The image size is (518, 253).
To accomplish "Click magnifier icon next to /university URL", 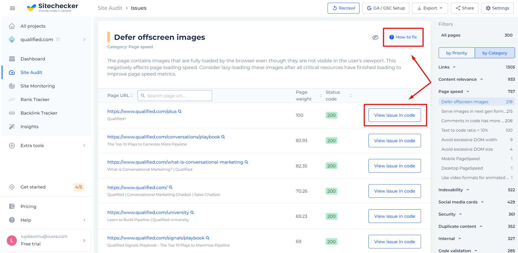I will point(192,212).
